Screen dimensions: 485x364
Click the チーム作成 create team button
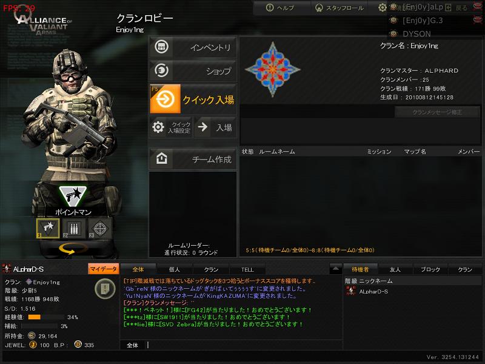[x=193, y=159]
